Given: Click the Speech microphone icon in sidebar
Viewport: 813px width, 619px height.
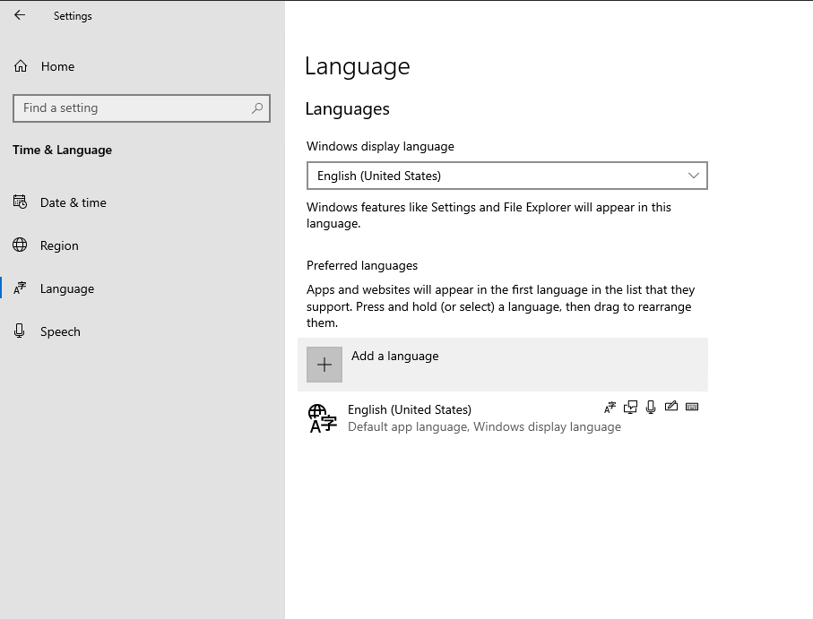Looking at the screenshot, I should 20,331.
